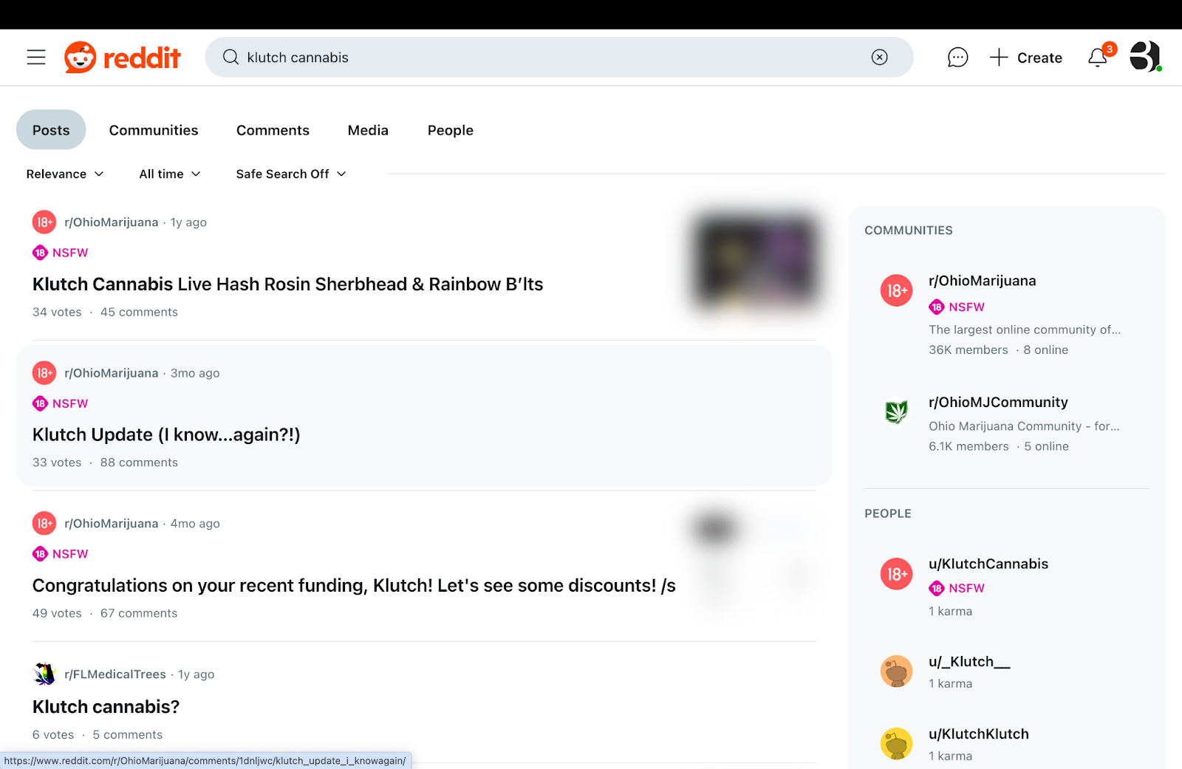Image resolution: width=1182 pixels, height=769 pixels.
Task: Switch to the People tab
Action: (x=450, y=130)
